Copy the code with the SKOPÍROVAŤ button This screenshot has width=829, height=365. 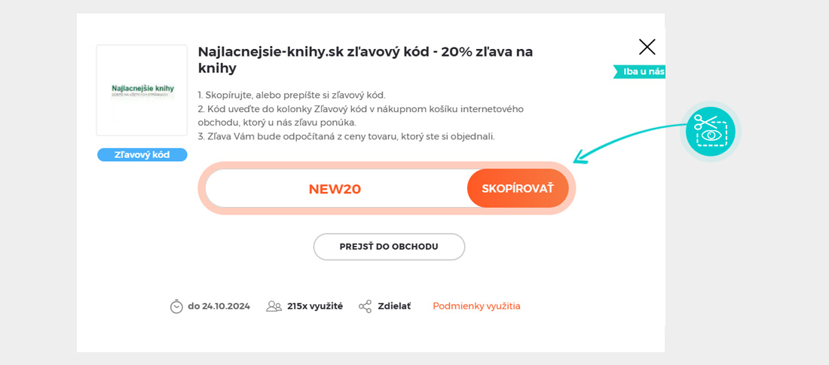(517, 188)
